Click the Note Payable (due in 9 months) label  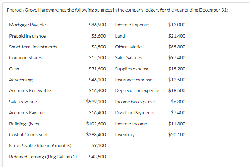[x=40, y=146]
